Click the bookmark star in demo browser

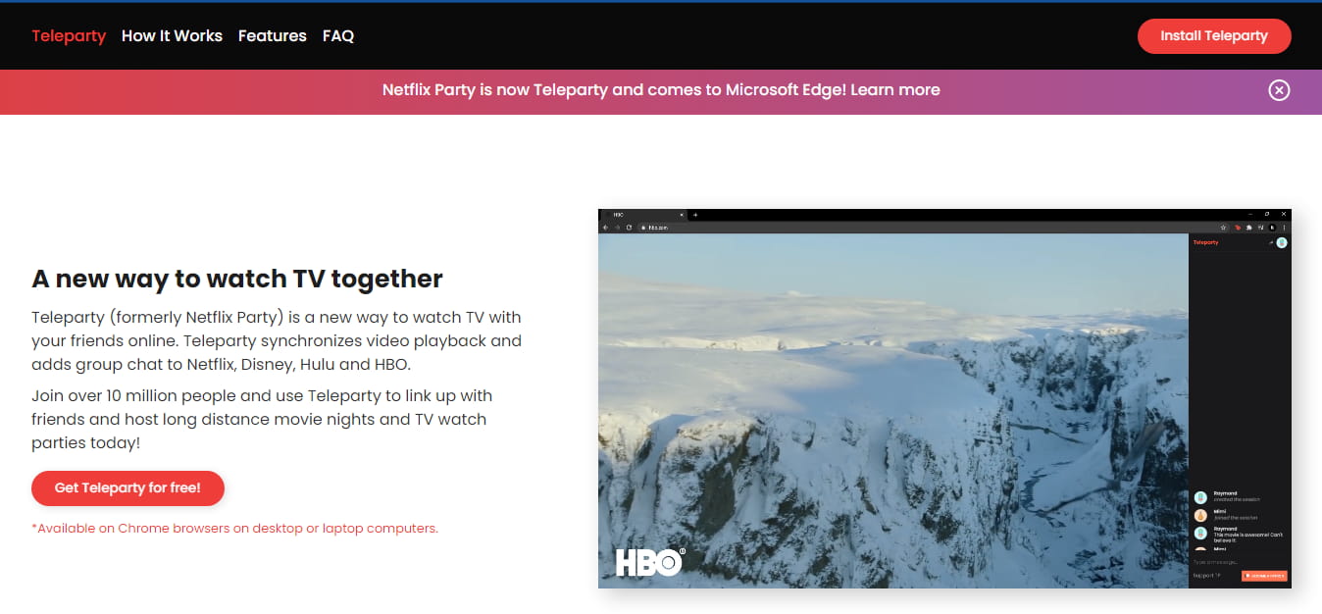pyautogui.click(x=1224, y=228)
